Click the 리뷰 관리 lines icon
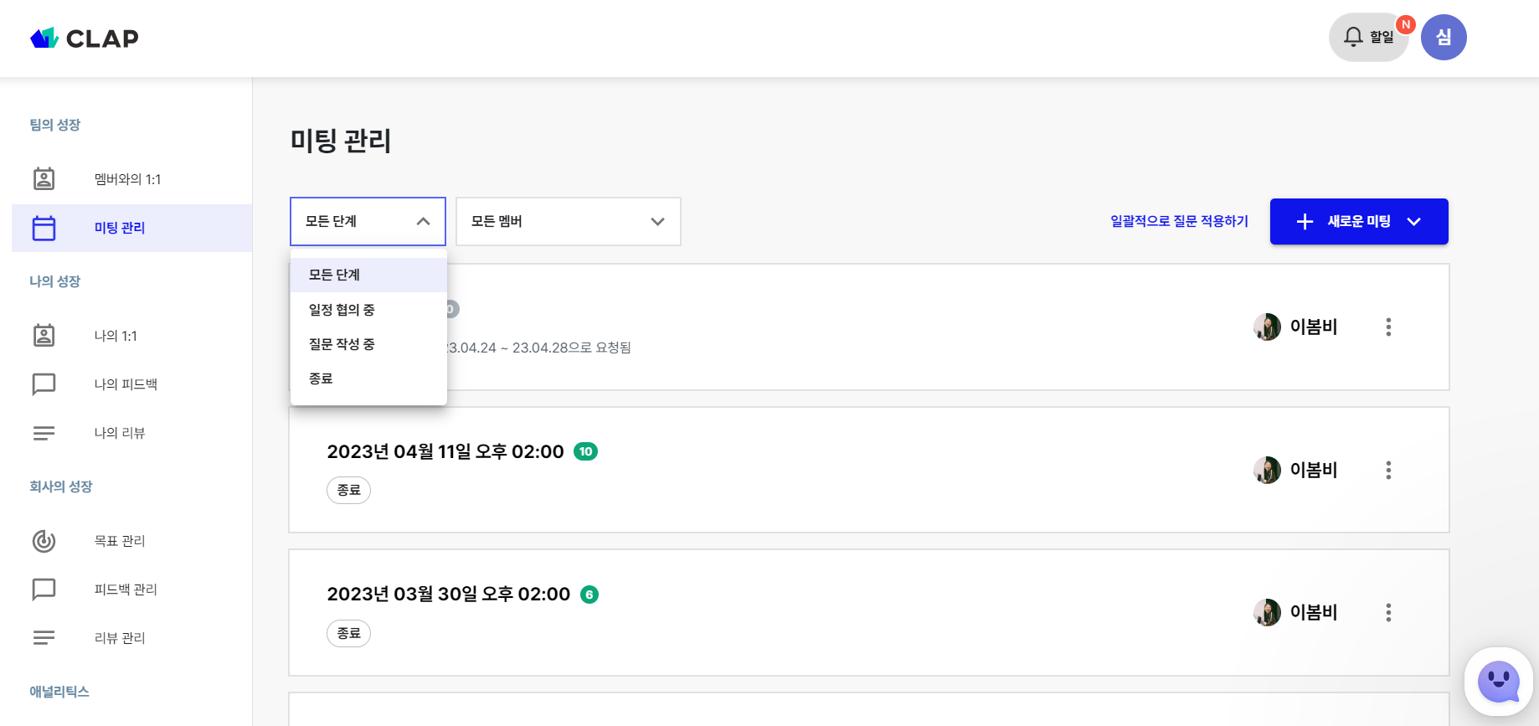Viewport: 1539px width, 726px height. coord(44,638)
